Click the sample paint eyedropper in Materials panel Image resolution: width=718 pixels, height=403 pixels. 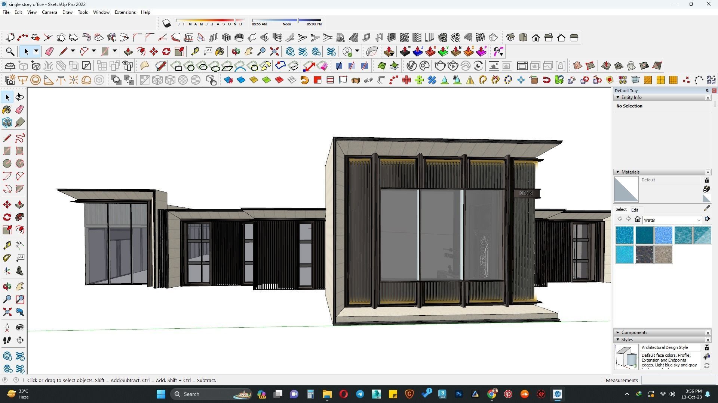[x=706, y=208]
